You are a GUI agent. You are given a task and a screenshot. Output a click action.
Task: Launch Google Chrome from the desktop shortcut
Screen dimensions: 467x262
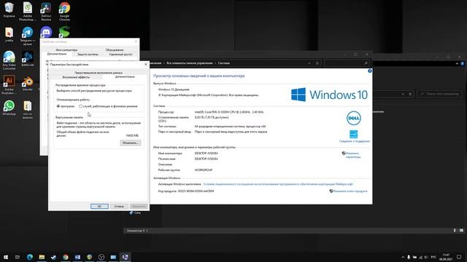pos(64,12)
